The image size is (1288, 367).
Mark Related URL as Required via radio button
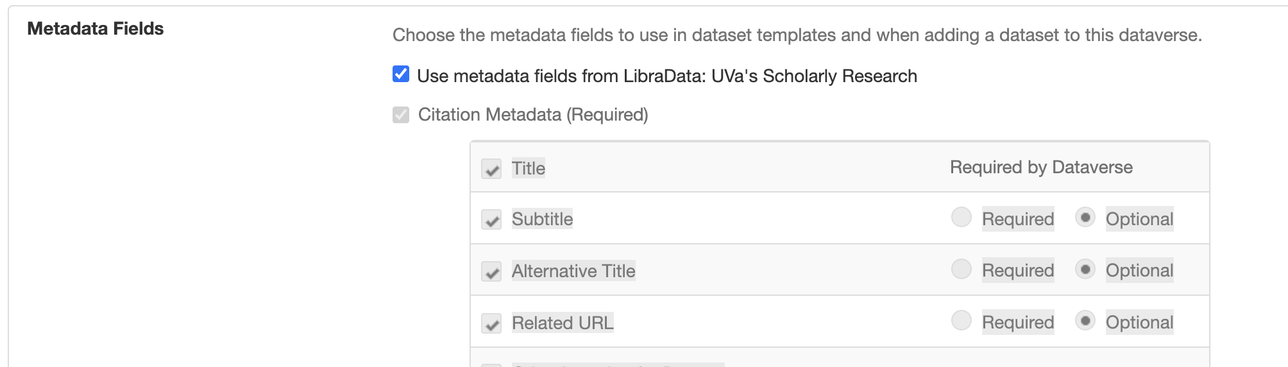tap(961, 320)
